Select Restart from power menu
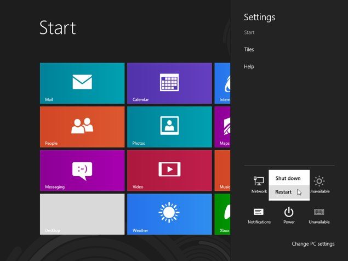Viewport: 348px width, 261px height. (289, 192)
